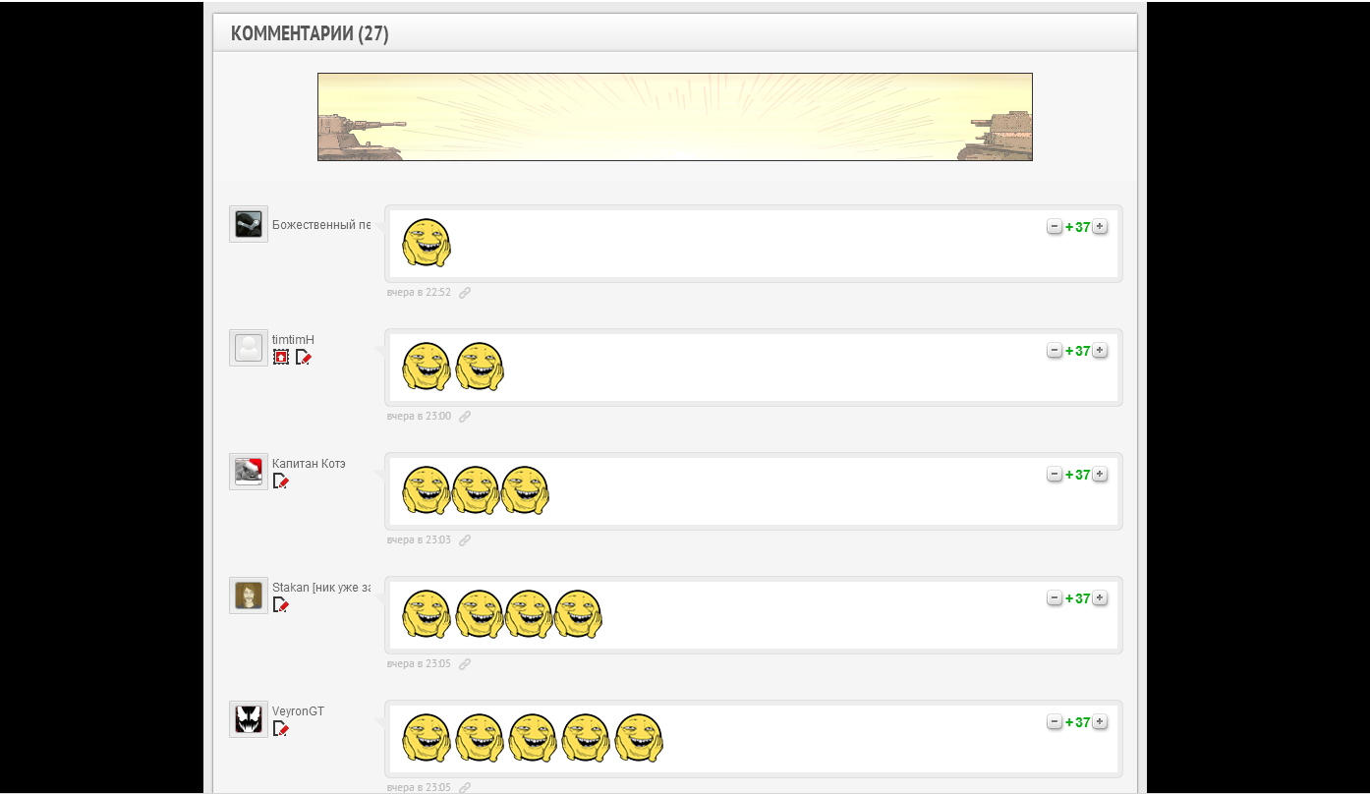Downvote the Stakan comment
Viewport: 1370px width, 794px height.
tap(1055, 598)
